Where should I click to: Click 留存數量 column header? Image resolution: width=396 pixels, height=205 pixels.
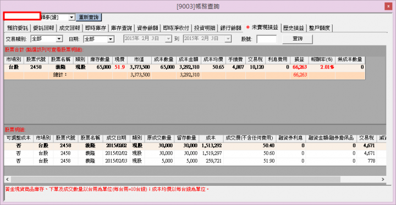(186, 138)
